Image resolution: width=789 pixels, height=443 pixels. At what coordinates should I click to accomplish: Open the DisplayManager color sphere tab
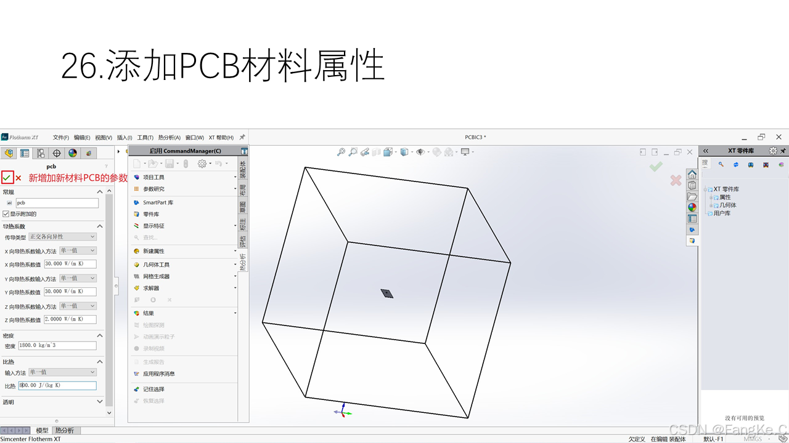[x=73, y=153]
